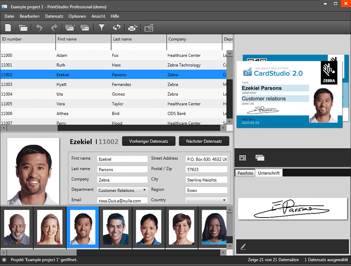Click the Nächster Datensatz button
351x266 pixels.
204,141
